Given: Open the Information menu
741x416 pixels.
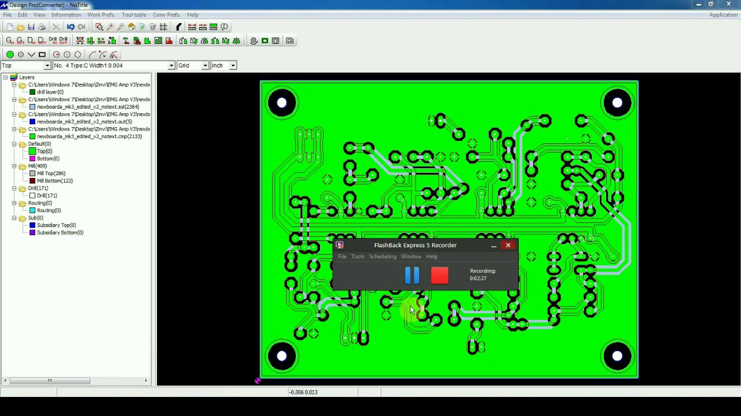Looking at the screenshot, I should 66,14.
